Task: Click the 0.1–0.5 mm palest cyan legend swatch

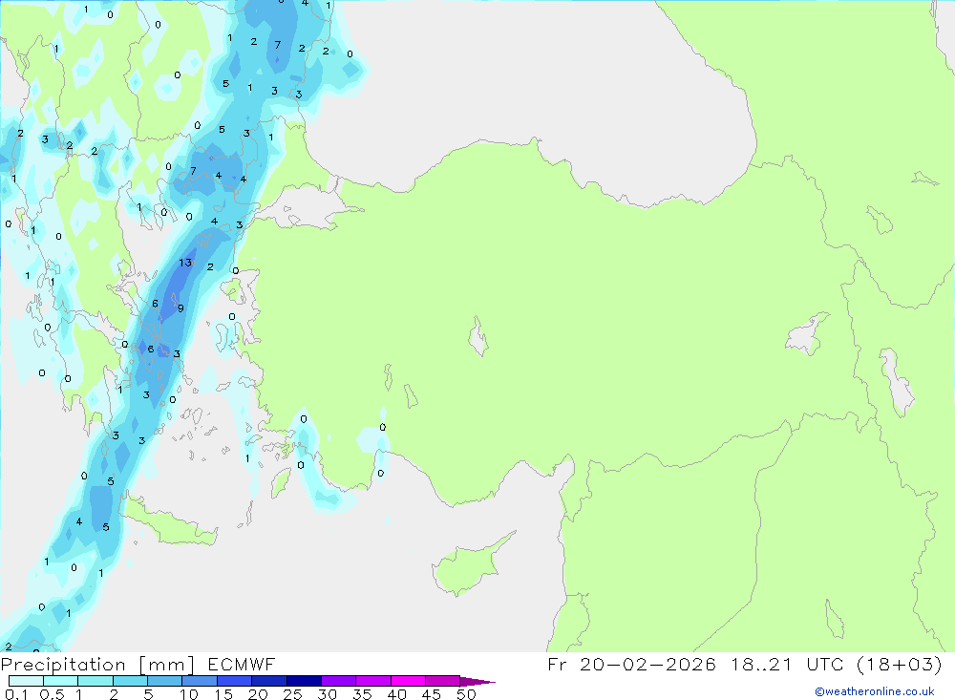Action: point(26,681)
